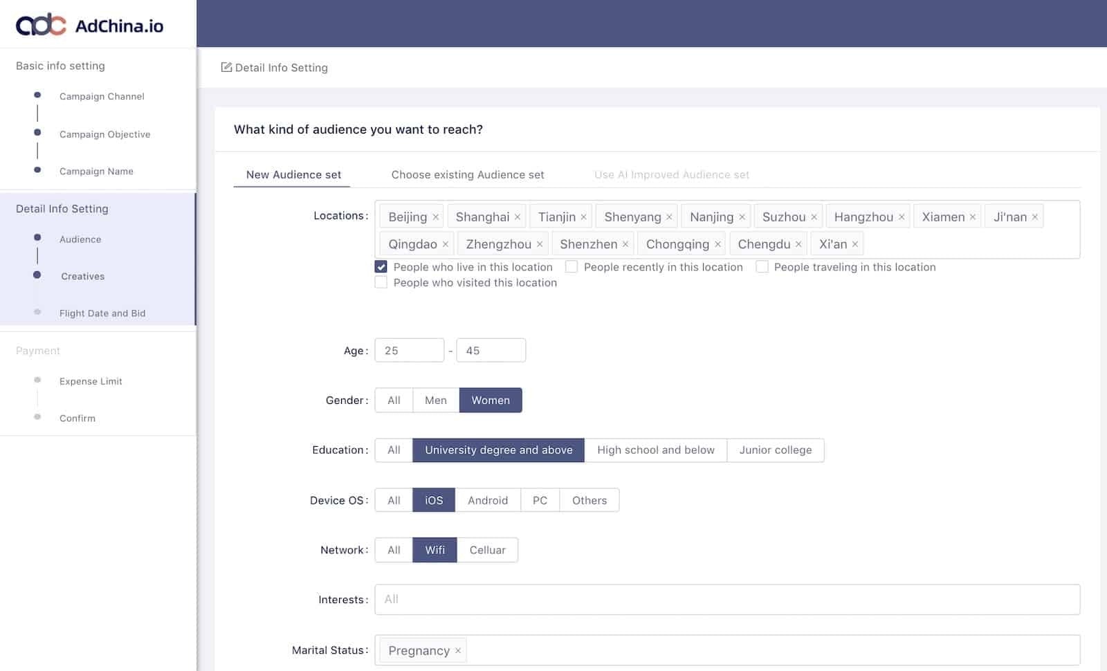The height and width of the screenshot is (671, 1107).
Task: Select Men for Gender targeting
Action: click(435, 400)
